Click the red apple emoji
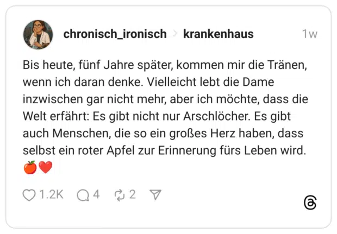The width and height of the screenshot is (337, 234). click(x=30, y=168)
